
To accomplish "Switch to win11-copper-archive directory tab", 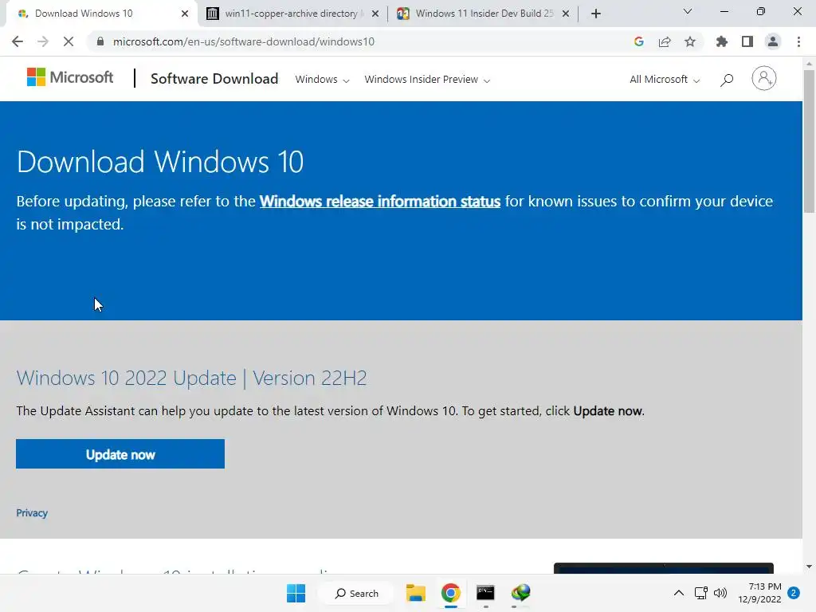I will 292,14.
